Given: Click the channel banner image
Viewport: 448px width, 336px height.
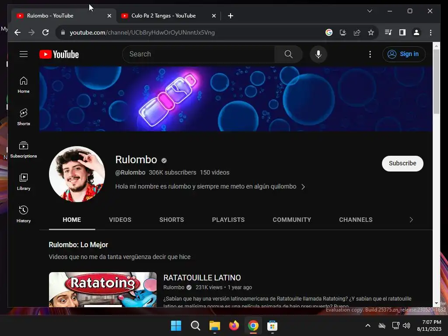Looking at the screenshot, I should click(236, 99).
